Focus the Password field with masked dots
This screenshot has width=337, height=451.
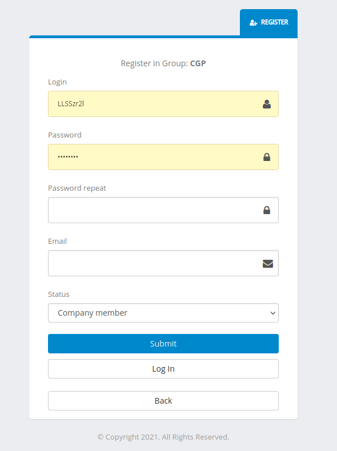[163, 157]
